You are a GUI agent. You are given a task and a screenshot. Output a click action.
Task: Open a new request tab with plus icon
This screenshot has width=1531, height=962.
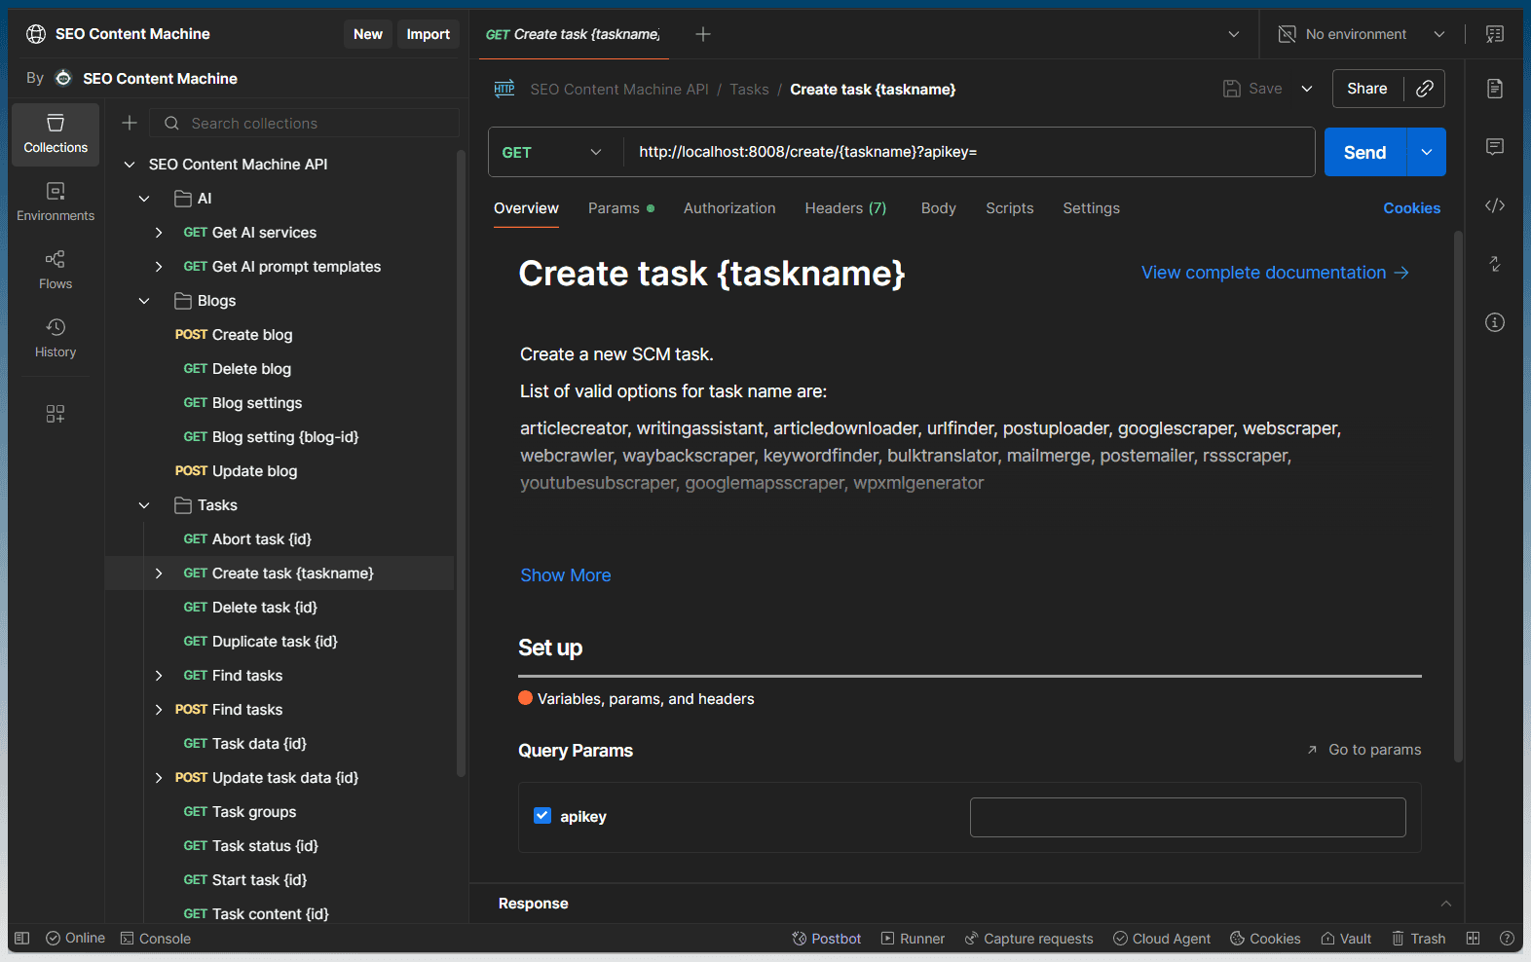point(703,34)
